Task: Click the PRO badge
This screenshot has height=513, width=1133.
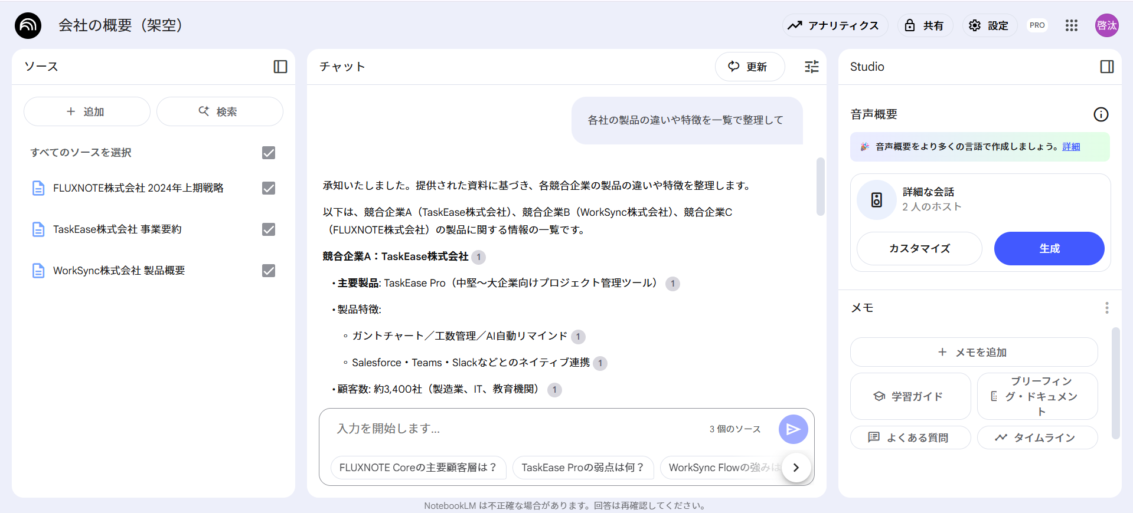Action: [x=1037, y=25]
